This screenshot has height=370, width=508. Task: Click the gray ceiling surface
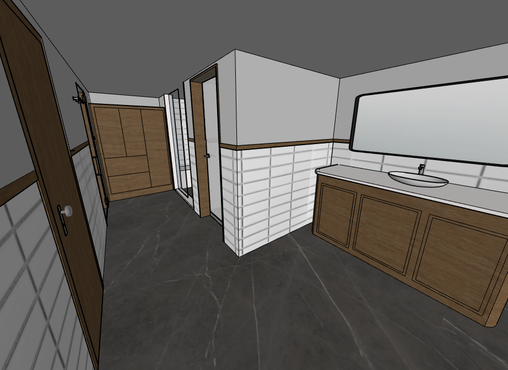point(220,27)
